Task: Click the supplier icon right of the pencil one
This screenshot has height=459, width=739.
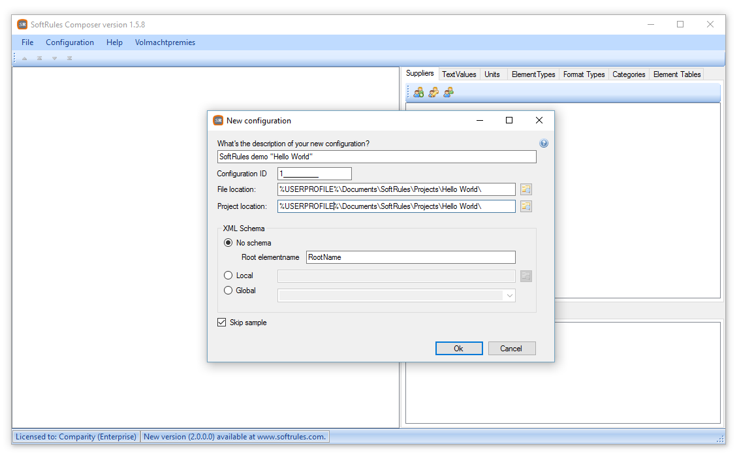Action: coord(448,92)
